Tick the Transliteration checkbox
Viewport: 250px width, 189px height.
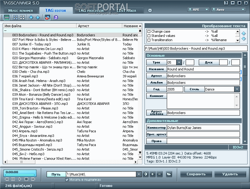[x=149, y=40]
